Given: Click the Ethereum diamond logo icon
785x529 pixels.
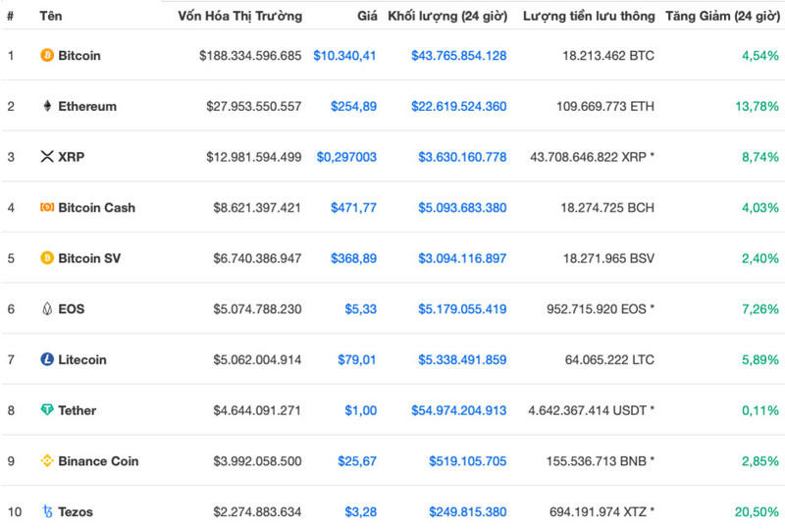Looking at the screenshot, I should [47, 106].
